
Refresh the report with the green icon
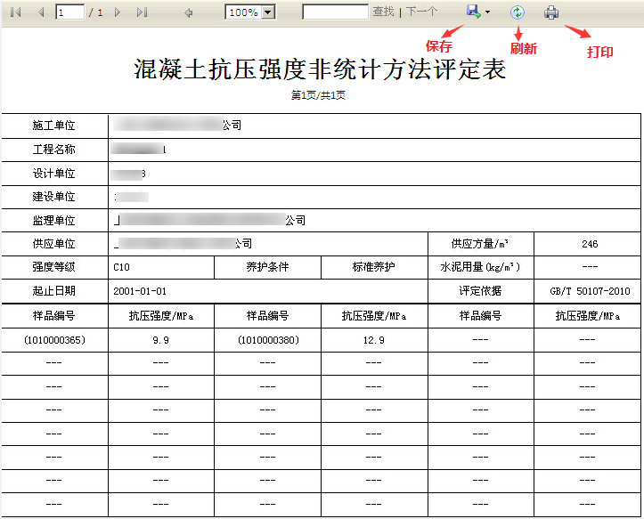(518, 12)
